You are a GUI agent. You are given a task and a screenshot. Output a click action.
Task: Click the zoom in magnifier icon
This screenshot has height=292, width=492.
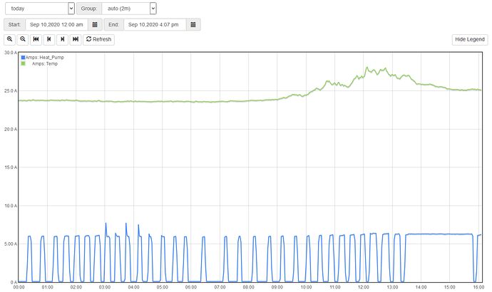(10, 39)
